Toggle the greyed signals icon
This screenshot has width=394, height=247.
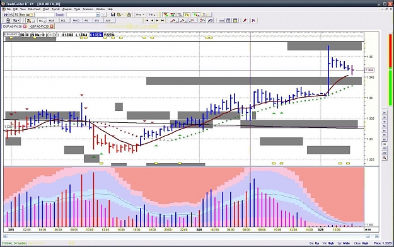pyautogui.click(x=180, y=14)
